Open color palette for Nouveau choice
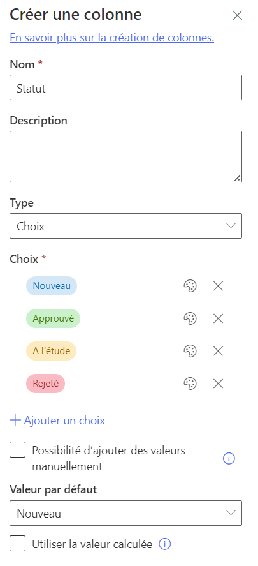This screenshot has width=258, height=566. tap(190, 287)
